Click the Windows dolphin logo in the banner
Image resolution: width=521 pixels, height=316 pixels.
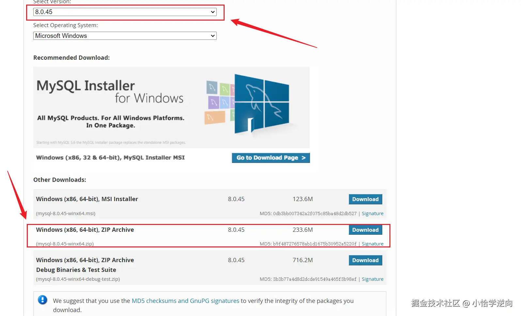[x=261, y=104]
